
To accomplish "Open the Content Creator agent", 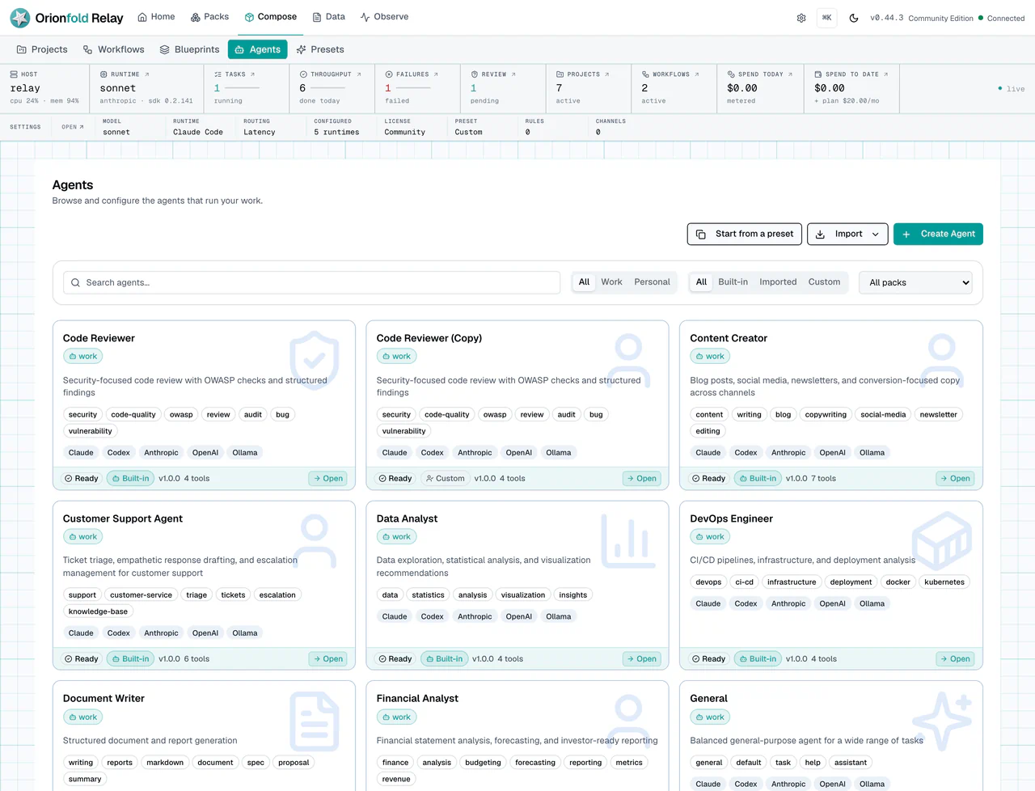I will coord(955,479).
